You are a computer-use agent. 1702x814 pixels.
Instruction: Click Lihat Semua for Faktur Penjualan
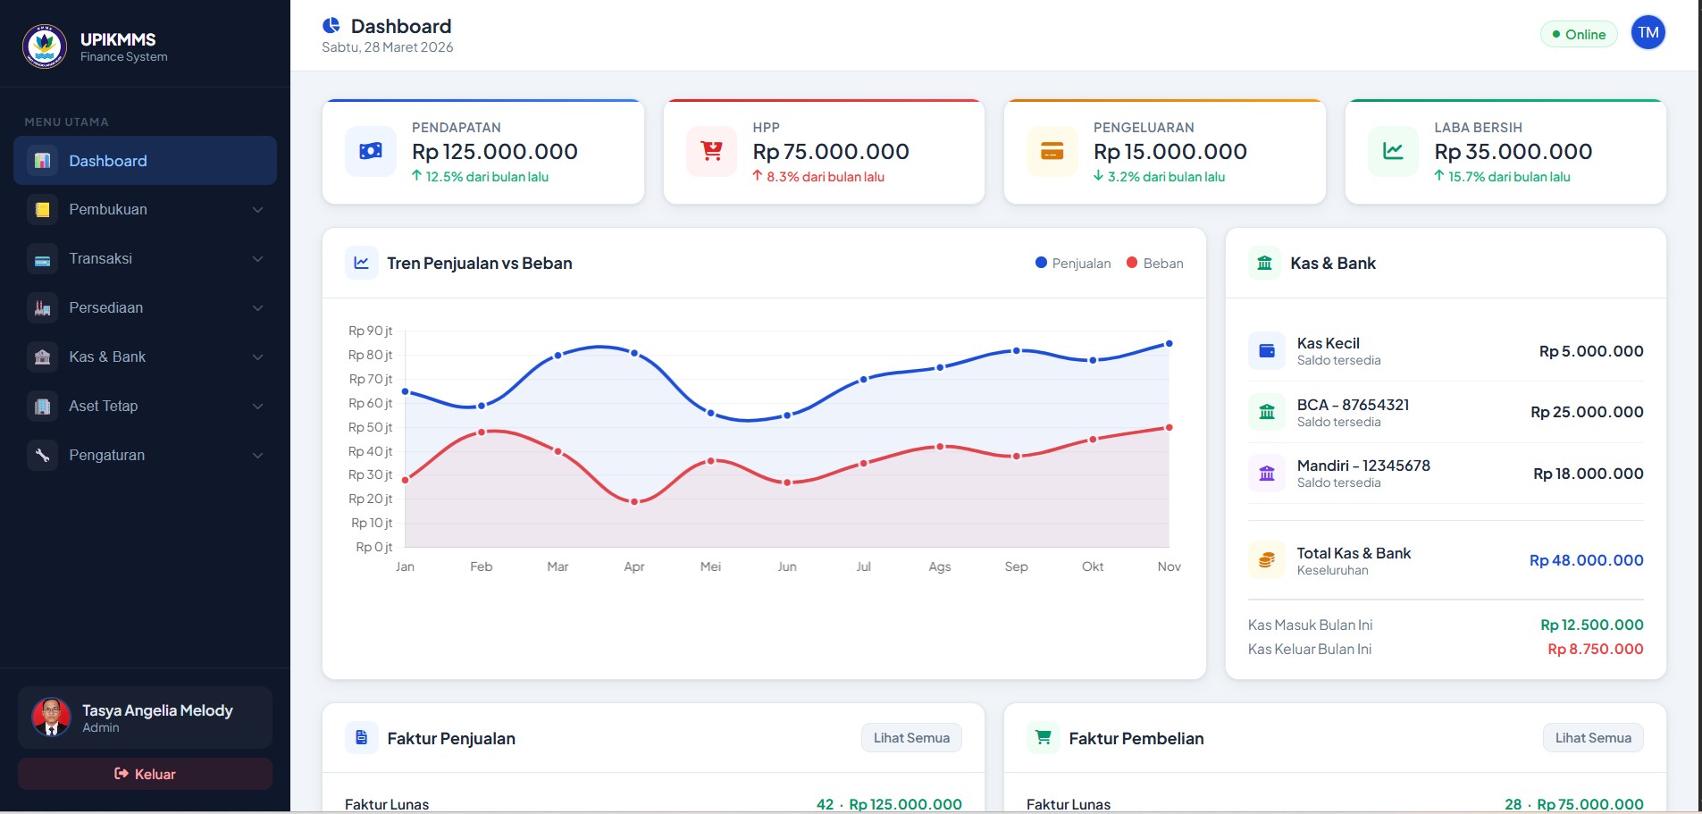(911, 738)
